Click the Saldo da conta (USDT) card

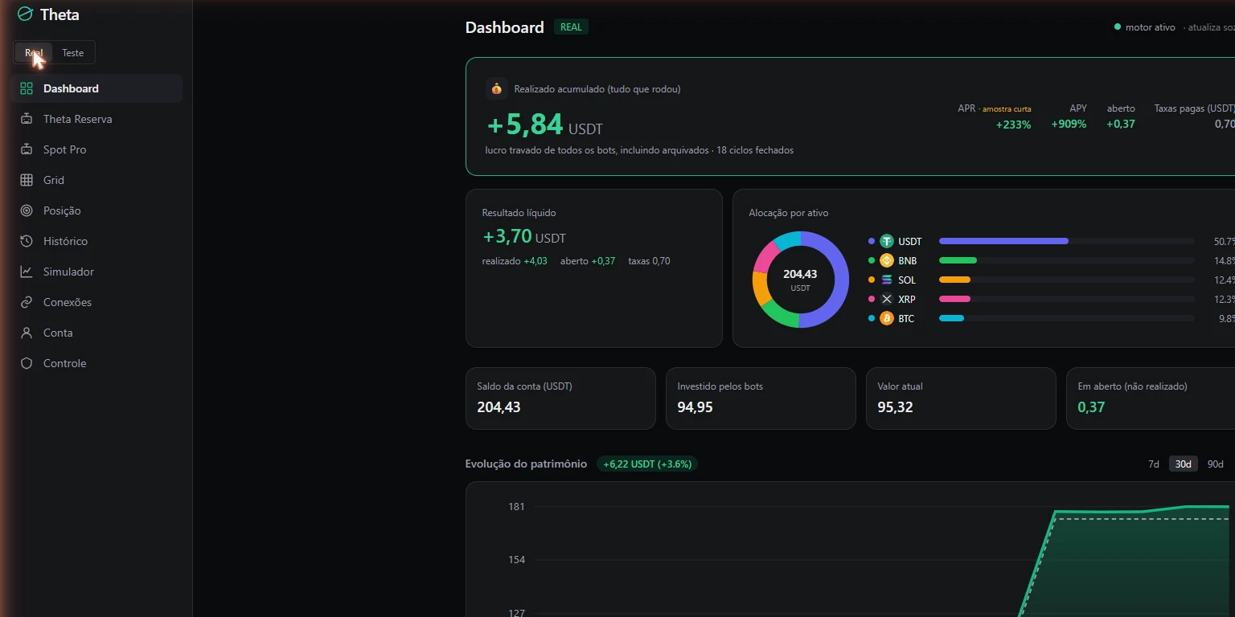[x=560, y=398]
